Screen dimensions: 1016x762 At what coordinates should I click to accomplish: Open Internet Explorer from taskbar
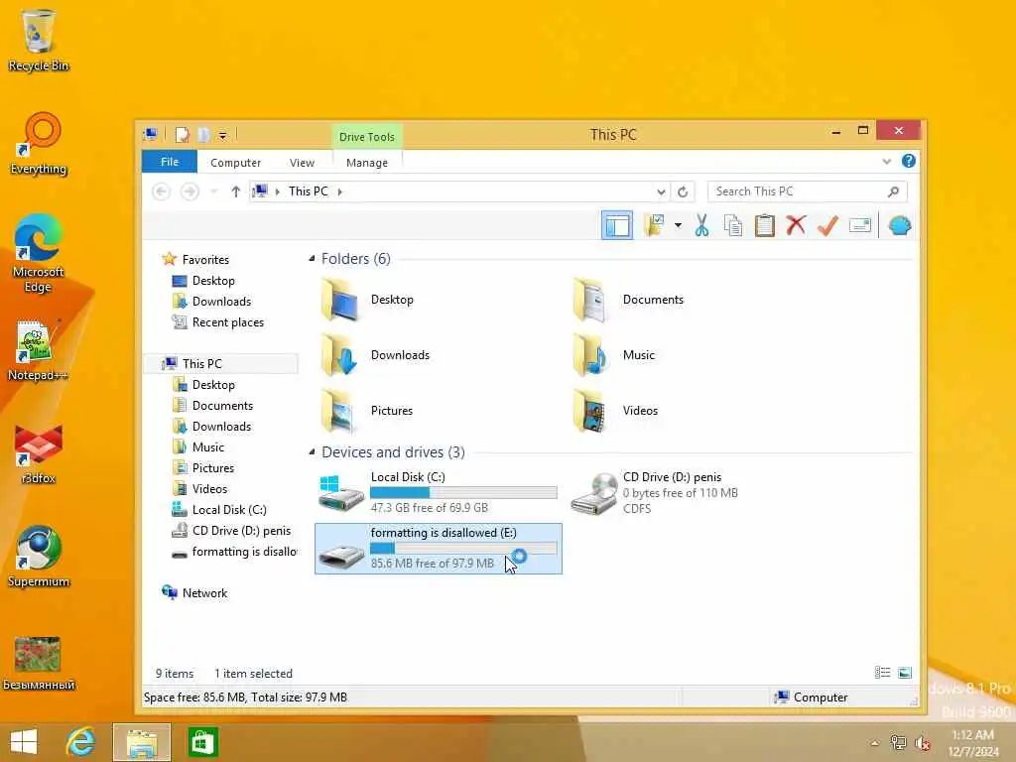point(81,742)
